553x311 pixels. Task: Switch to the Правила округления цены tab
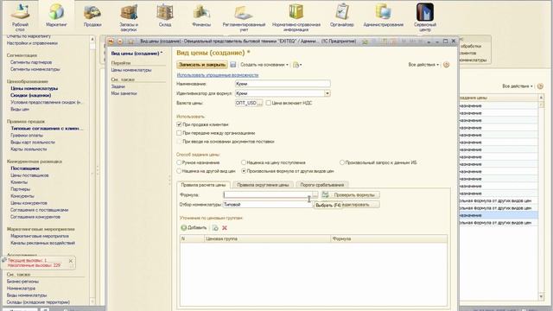pyautogui.click(x=263, y=185)
